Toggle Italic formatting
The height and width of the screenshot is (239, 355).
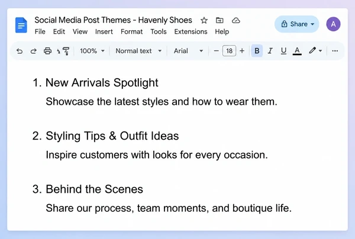270,51
